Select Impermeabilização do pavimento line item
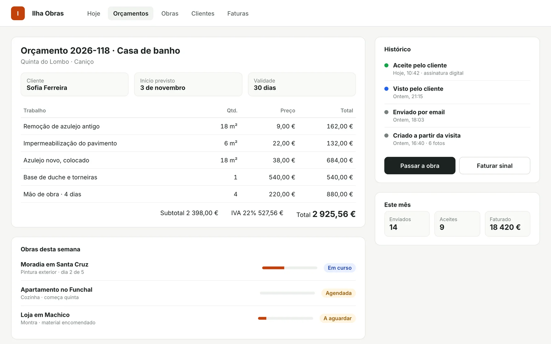Screen dimensions: 551x344 (188, 143)
